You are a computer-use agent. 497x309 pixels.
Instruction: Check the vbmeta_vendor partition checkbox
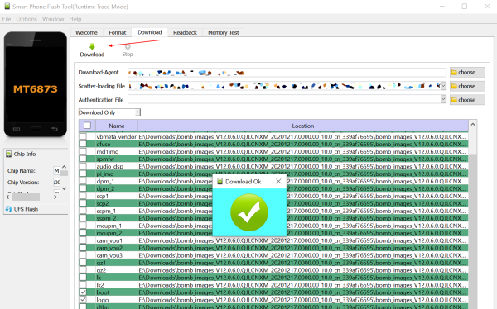tap(83, 136)
